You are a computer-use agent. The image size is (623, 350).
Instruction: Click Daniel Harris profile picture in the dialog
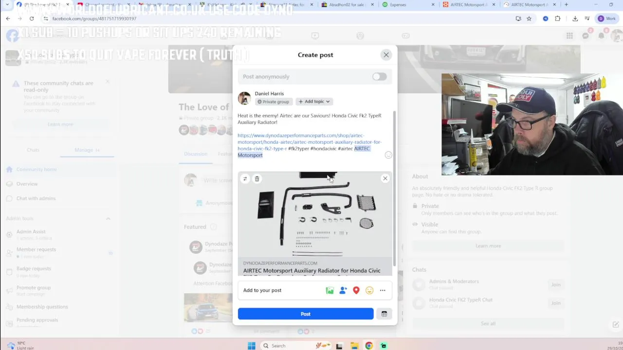pyautogui.click(x=244, y=98)
